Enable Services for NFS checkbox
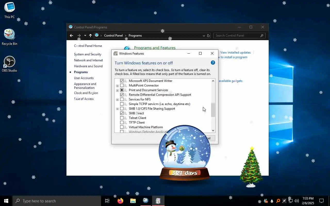 [x=122, y=99]
